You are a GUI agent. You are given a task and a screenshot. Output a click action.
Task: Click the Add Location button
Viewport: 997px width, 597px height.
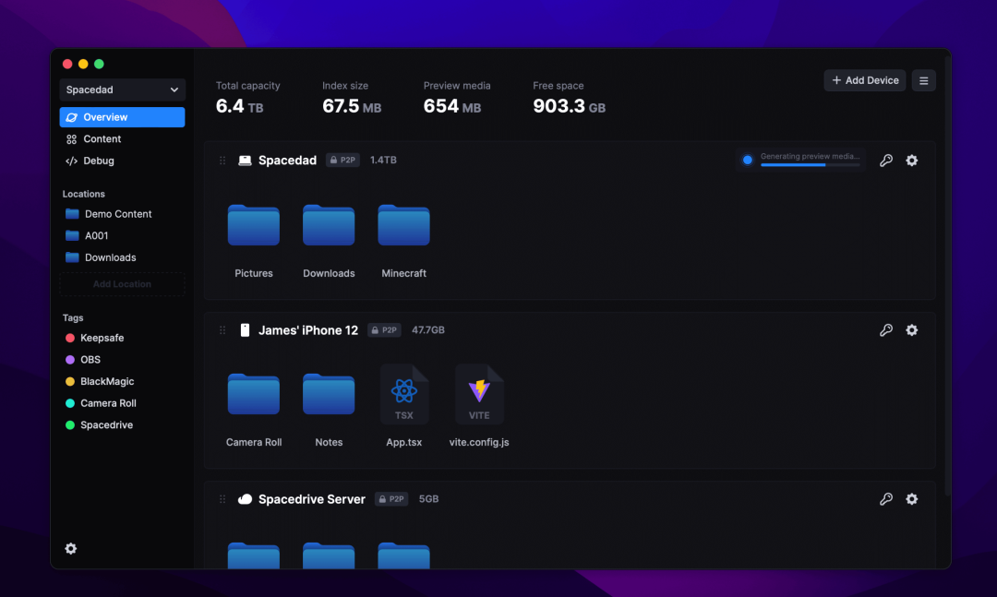(x=122, y=284)
